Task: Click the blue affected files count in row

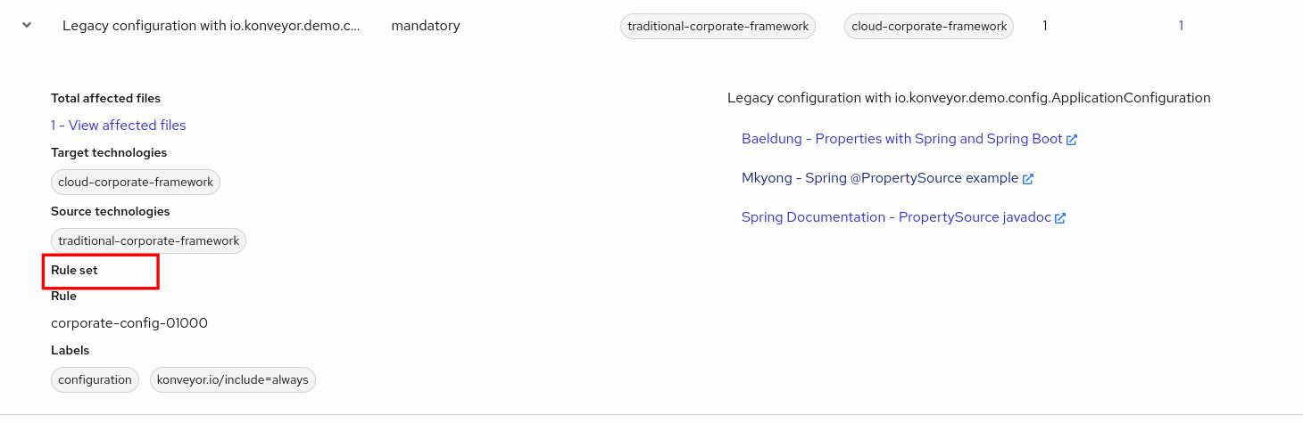Action: pyautogui.click(x=1181, y=26)
